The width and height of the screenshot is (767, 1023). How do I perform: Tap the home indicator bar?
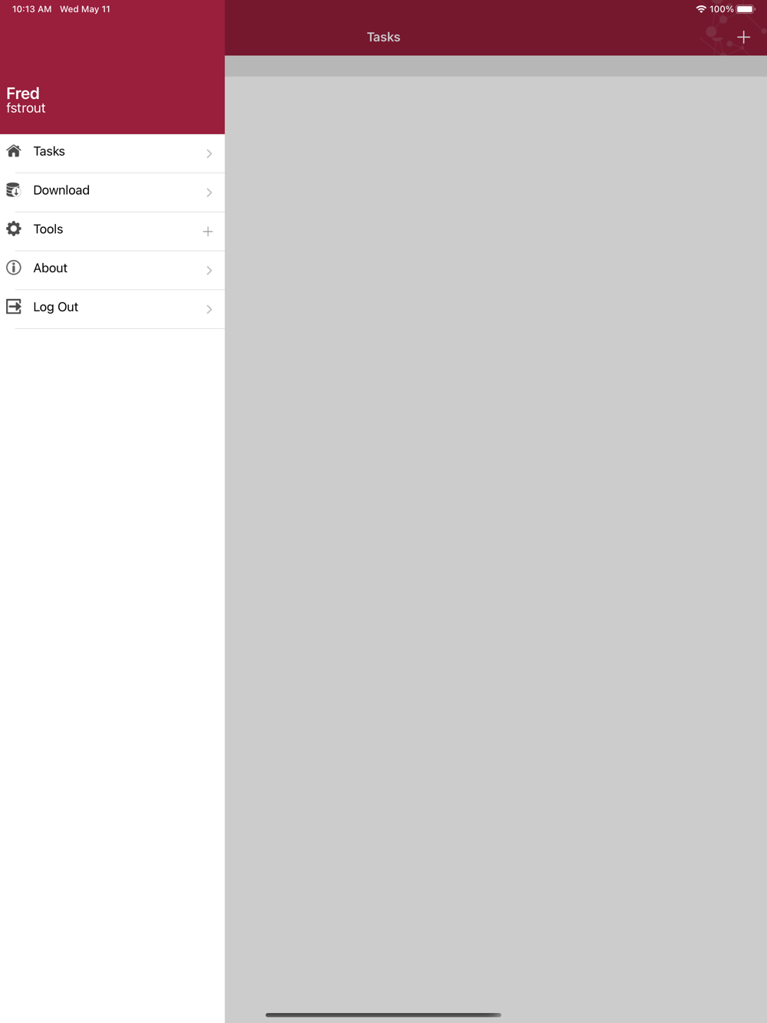383,1015
